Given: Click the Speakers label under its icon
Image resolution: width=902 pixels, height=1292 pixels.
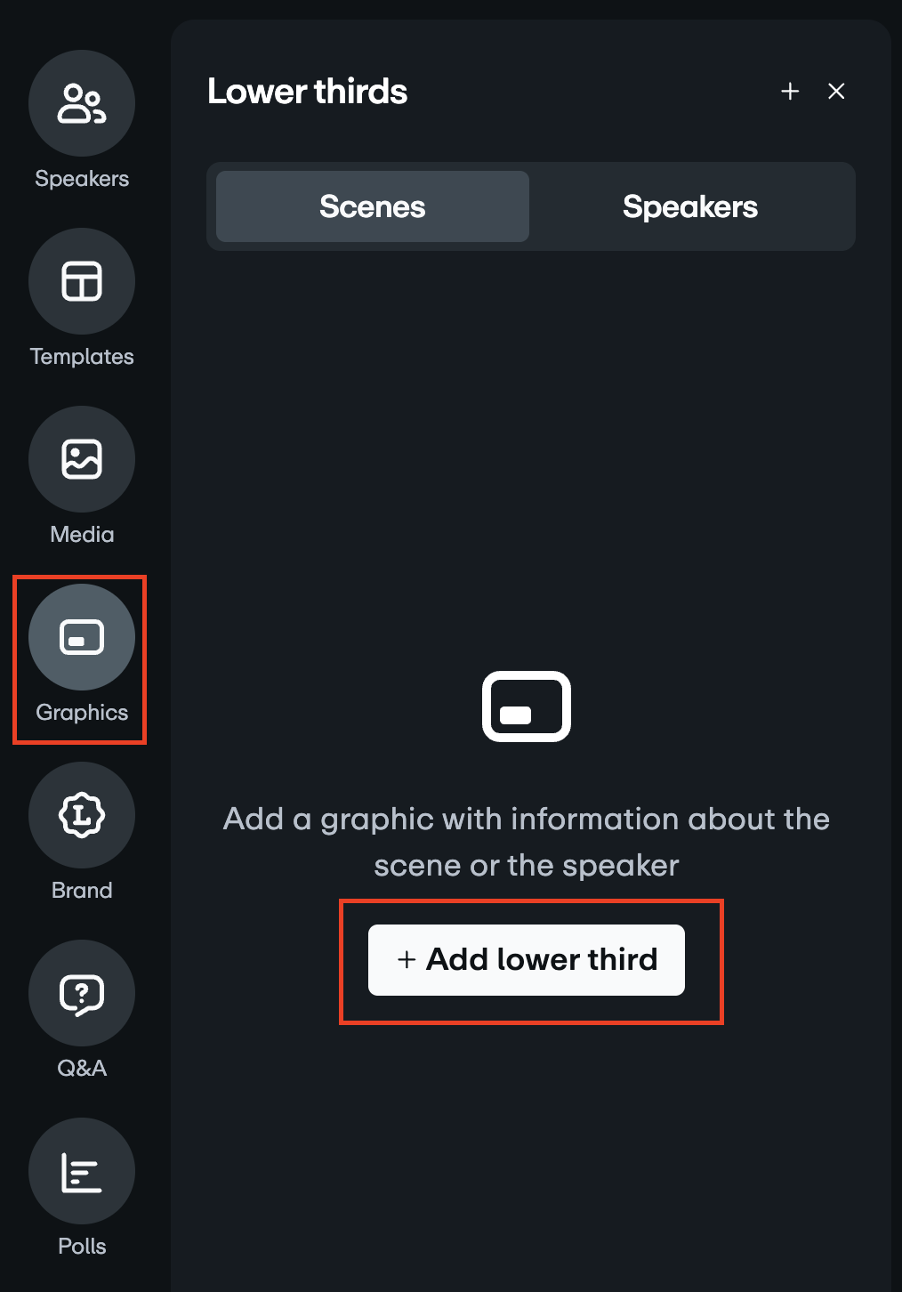Looking at the screenshot, I should click(81, 178).
